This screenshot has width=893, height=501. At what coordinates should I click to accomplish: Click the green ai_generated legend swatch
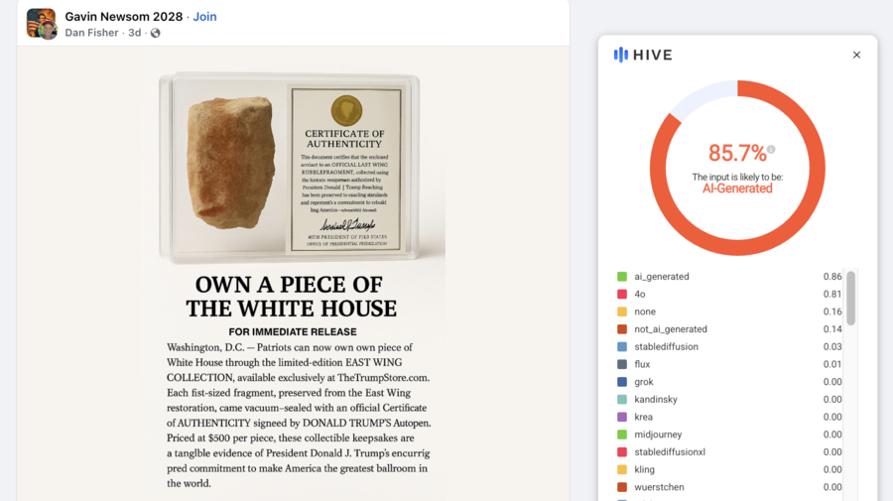tap(622, 277)
